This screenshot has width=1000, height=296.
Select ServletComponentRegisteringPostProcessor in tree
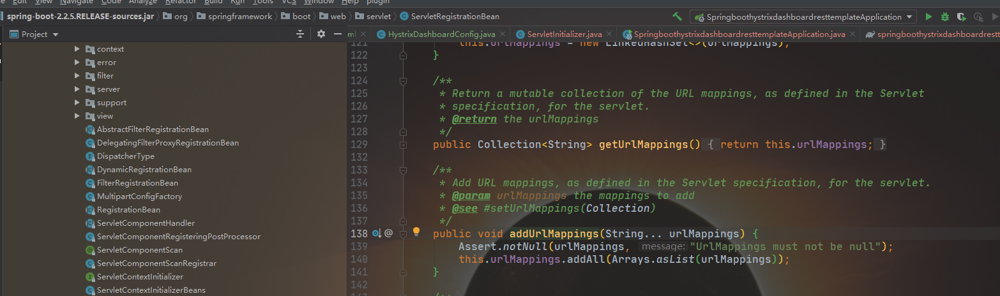coord(179,237)
